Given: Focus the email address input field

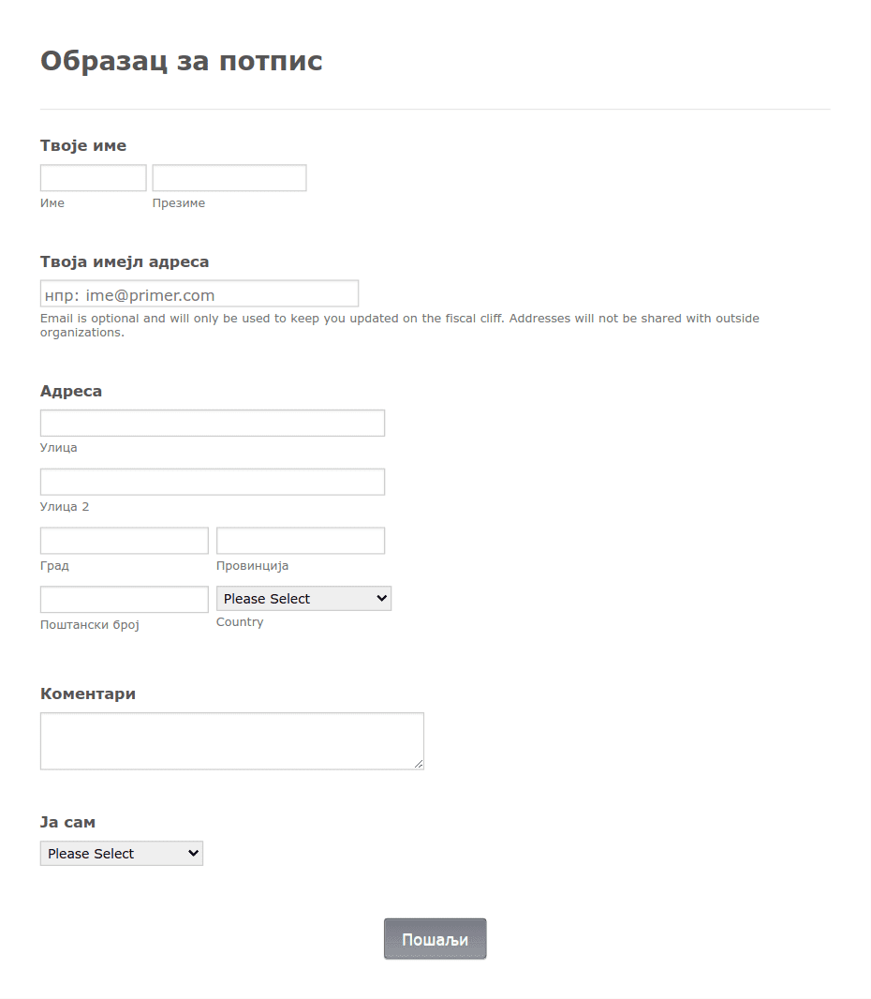Looking at the screenshot, I should tap(199, 293).
